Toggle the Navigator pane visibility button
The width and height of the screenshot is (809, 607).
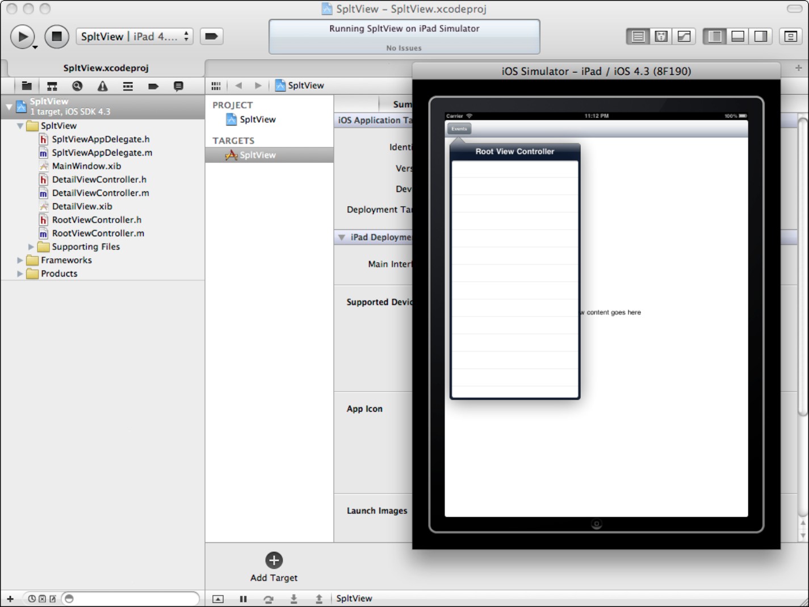[715, 36]
